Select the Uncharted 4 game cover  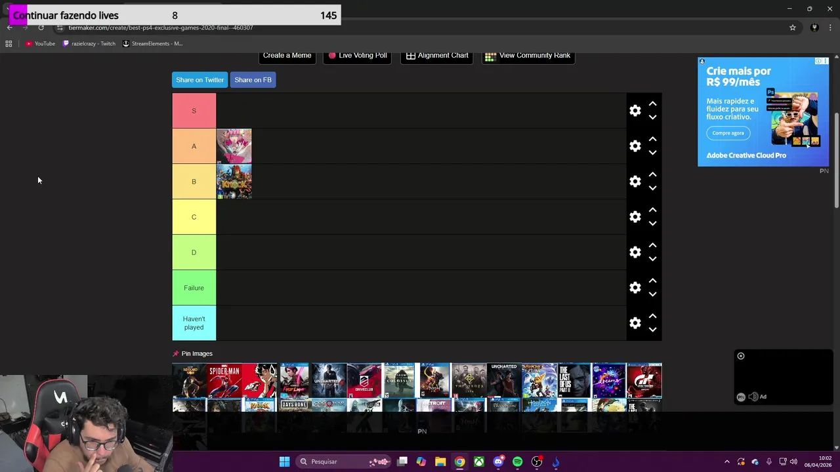pyautogui.click(x=329, y=380)
